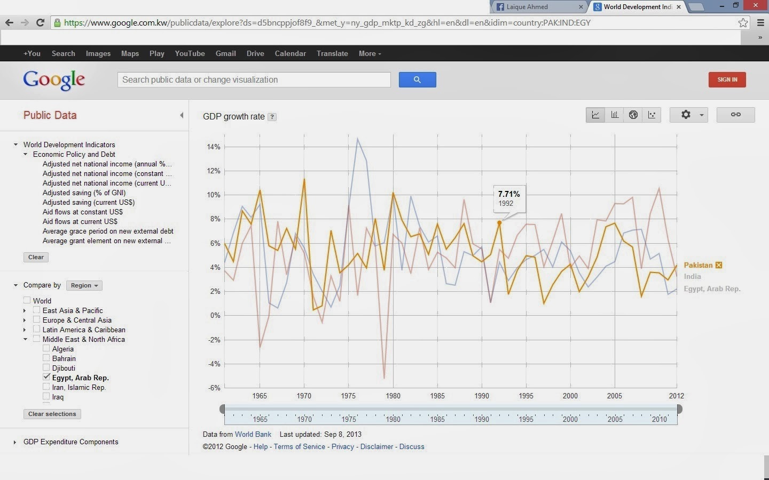Viewport: 769px width, 480px height.
Task: Bookmark page with the star icon
Action: [743, 22]
